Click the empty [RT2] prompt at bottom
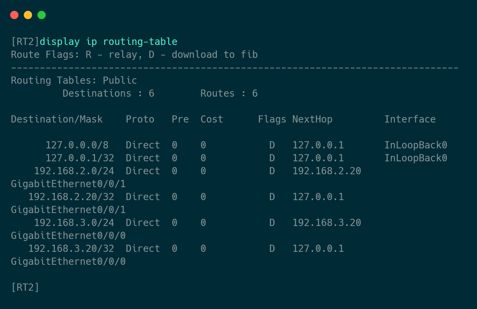This screenshot has width=477, height=309. click(x=25, y=287)
